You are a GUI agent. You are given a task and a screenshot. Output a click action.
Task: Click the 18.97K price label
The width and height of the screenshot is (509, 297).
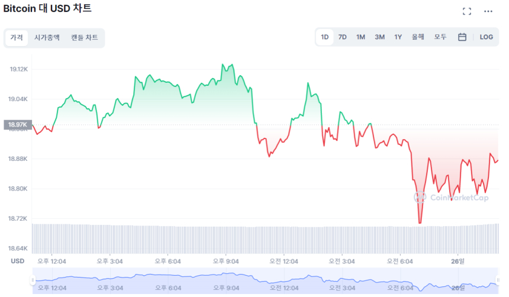point(16,125)
